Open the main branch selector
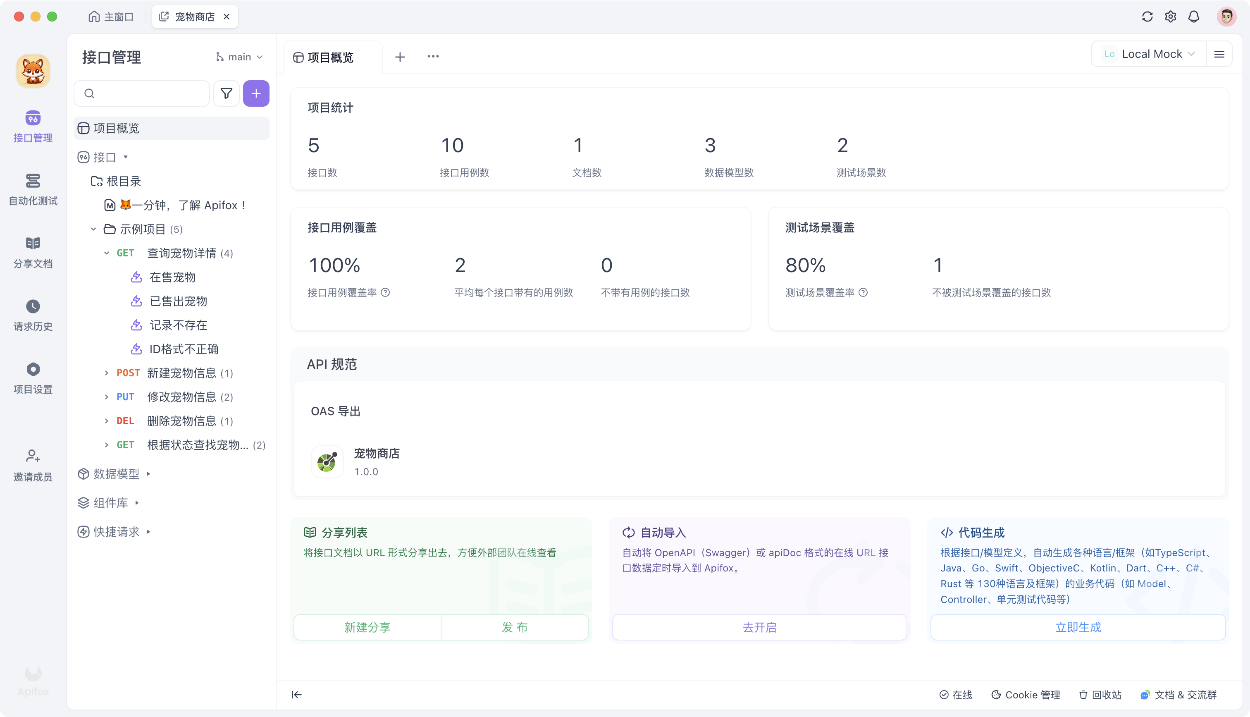The image size is (1250, 717). 239,56
